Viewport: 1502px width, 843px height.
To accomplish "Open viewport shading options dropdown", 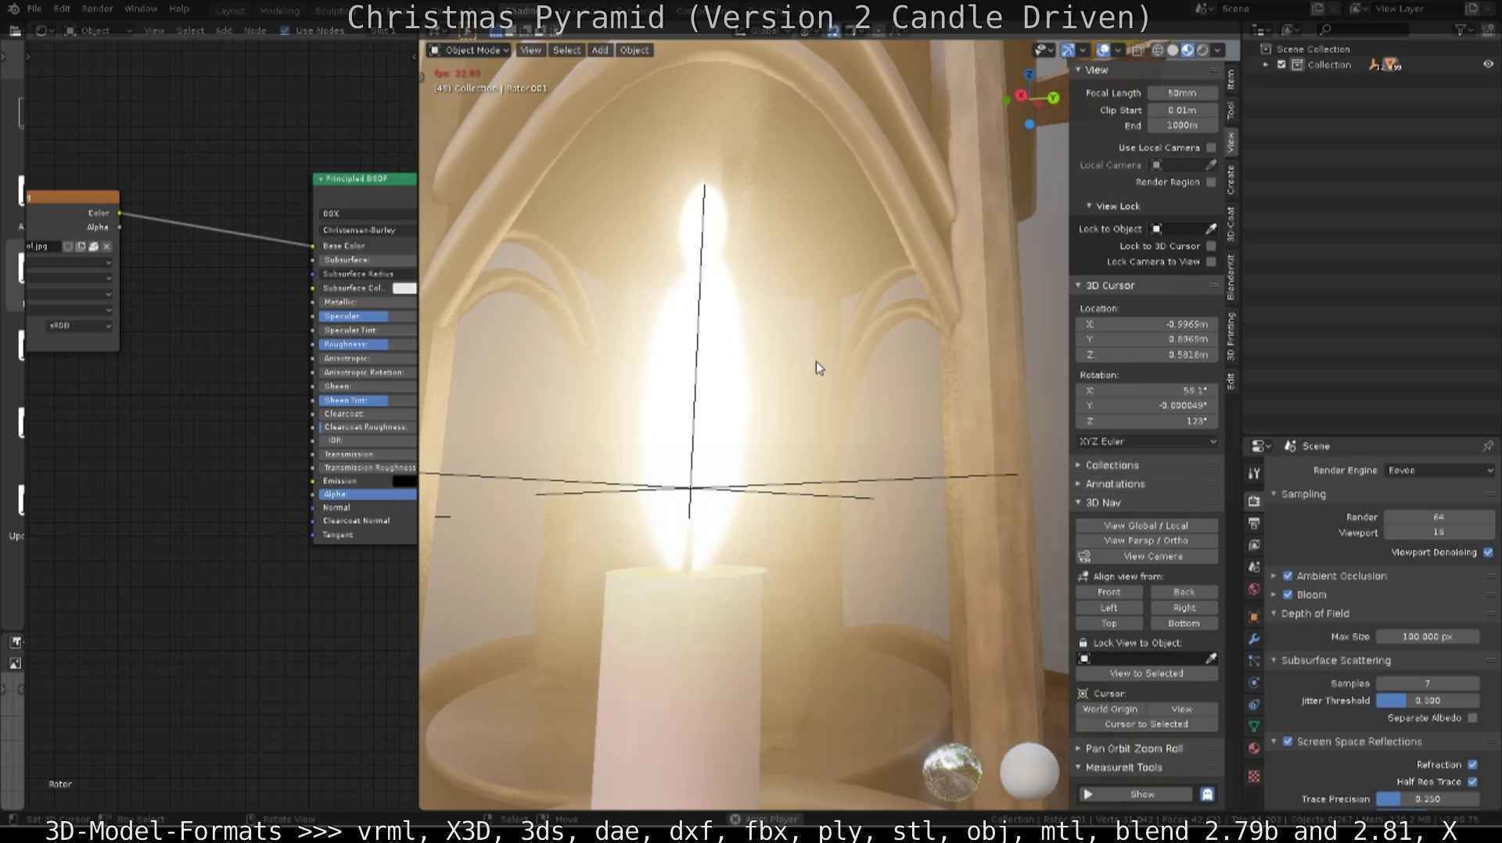I will coord(1217,50).
